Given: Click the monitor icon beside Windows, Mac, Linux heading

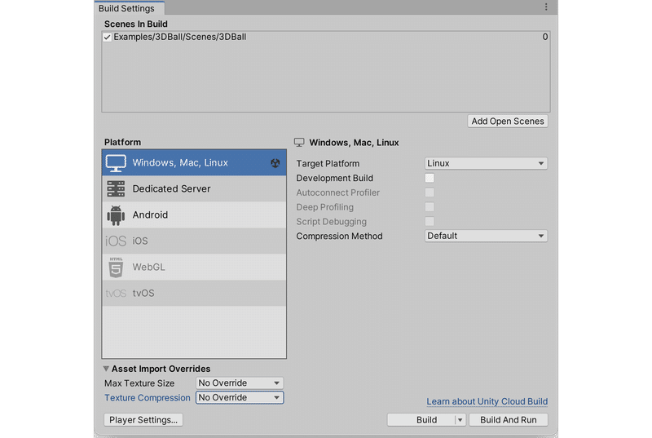Looking at the screenshot, I should 299,143.
